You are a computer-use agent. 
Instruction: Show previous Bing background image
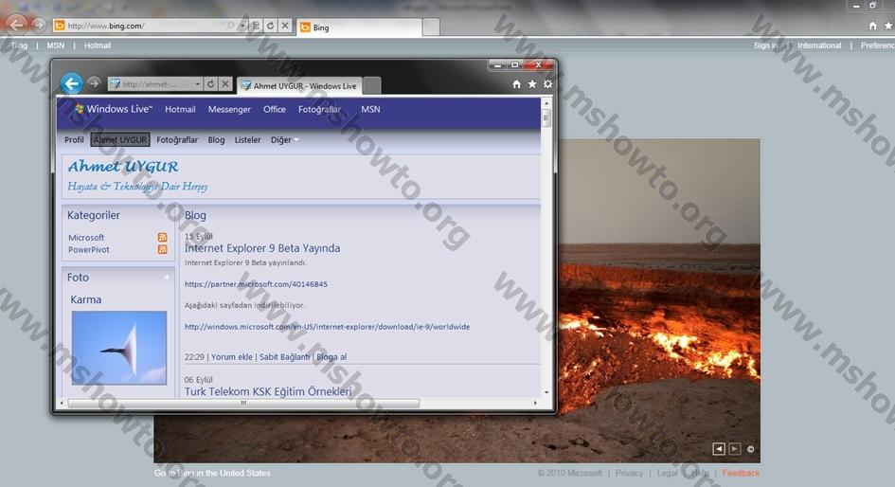719,449
